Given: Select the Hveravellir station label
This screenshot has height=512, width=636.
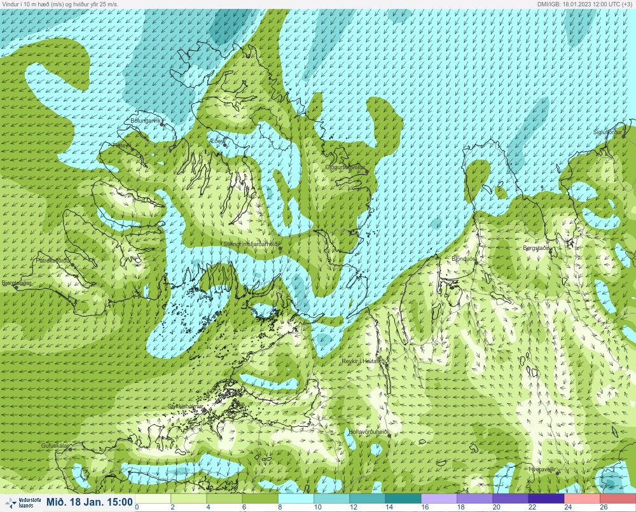Looking at the screenshot, I should tap(542, 469).
